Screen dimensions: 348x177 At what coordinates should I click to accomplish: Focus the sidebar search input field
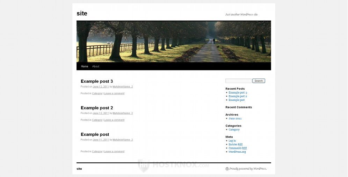238,81
